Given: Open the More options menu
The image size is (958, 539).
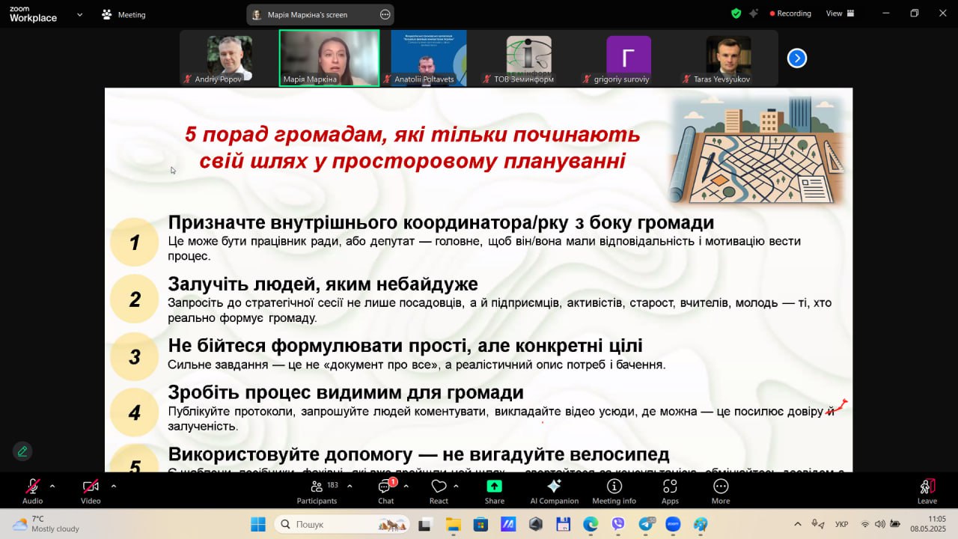Looking at the screenshot, I should coord(721,490).
